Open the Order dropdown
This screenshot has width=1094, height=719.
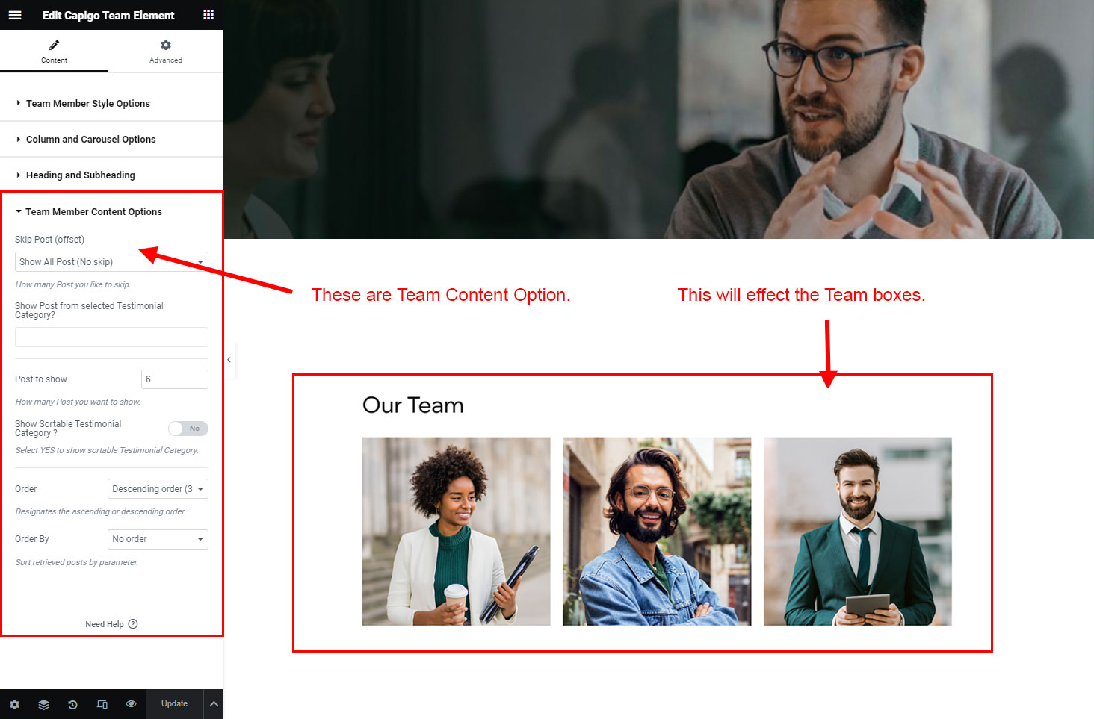158,489
